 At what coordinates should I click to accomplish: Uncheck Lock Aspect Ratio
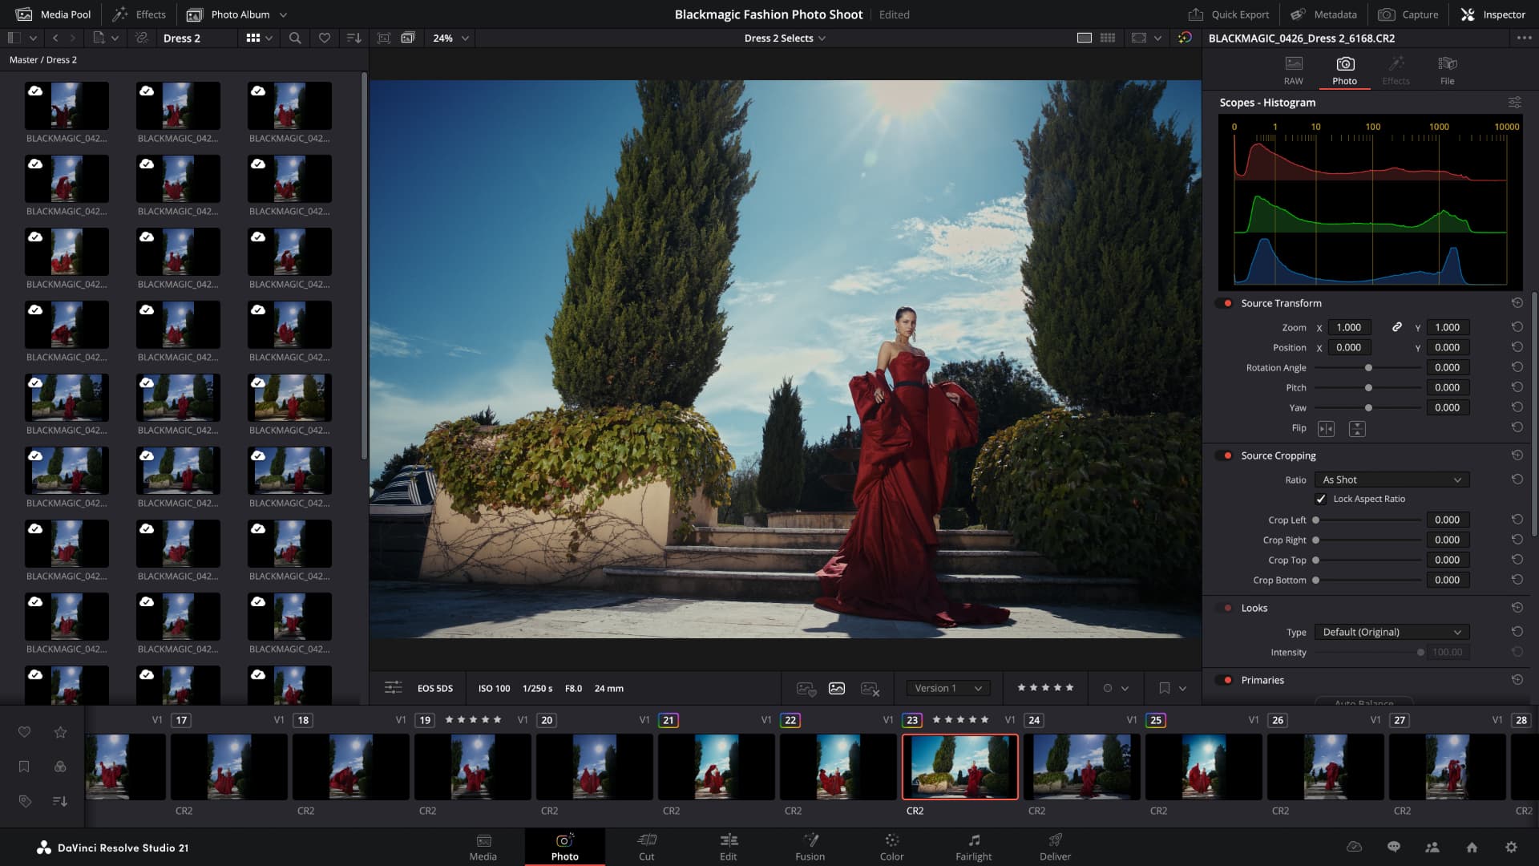point(1322,499)
